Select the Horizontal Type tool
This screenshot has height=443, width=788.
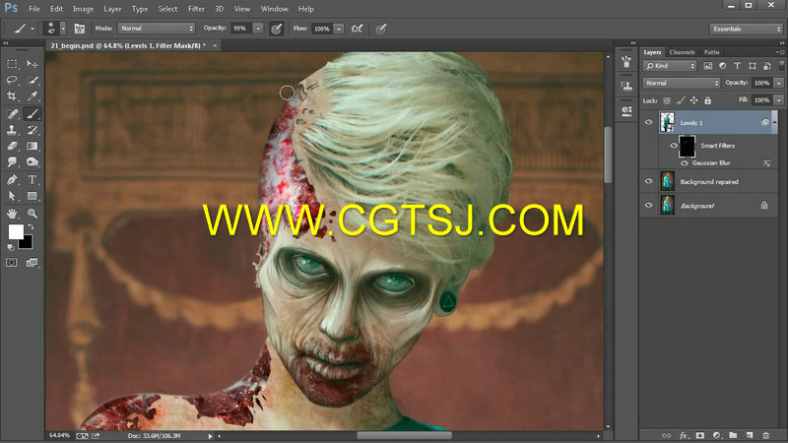point(33,179)
